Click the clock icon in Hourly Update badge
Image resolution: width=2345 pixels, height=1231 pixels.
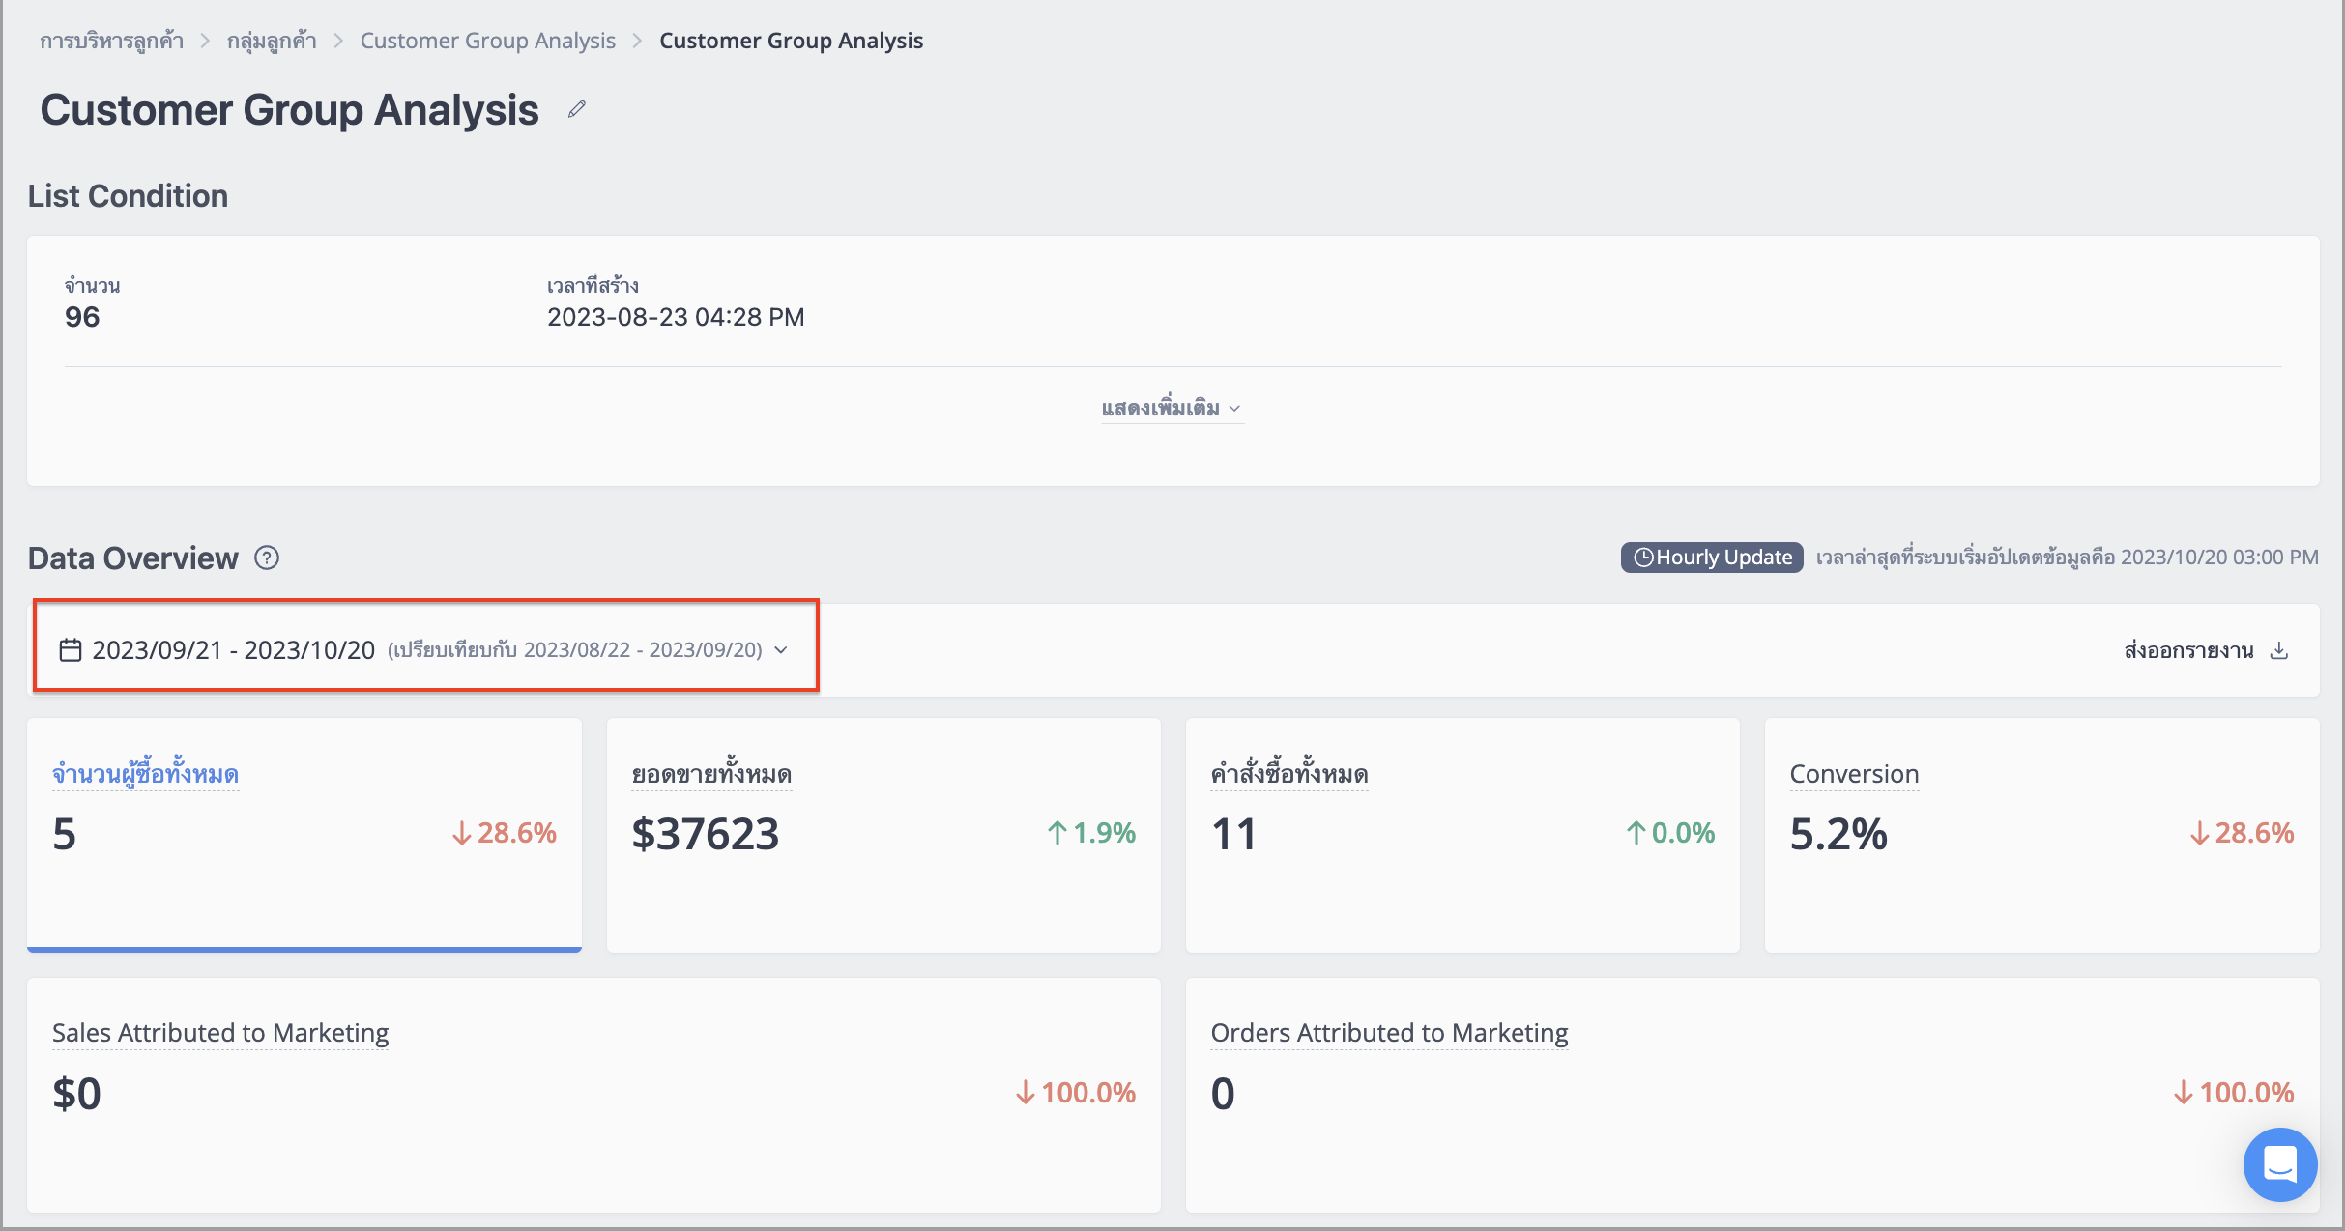(1642, 558)
